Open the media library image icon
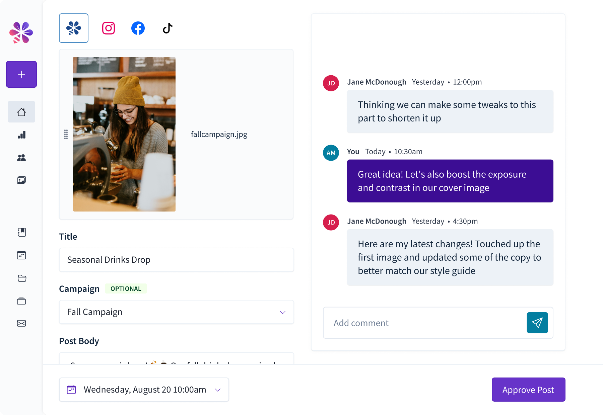 click(x=21, y=180)
